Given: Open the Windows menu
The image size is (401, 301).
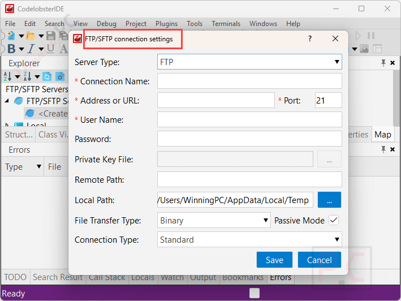Looking at the screenshot, I should pyautogui.click(x=263, y=24).
